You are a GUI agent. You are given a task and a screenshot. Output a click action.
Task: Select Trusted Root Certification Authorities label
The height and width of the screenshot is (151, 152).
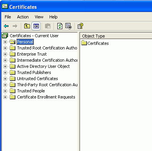pyautogui.click(x=47, y=48)
